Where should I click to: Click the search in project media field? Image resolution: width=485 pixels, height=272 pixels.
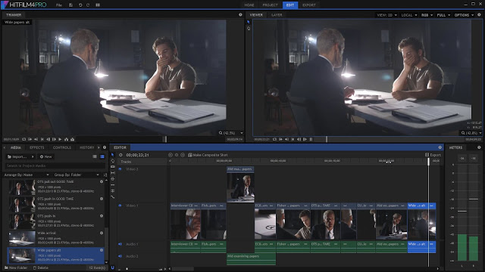click(x=55, y=165)
